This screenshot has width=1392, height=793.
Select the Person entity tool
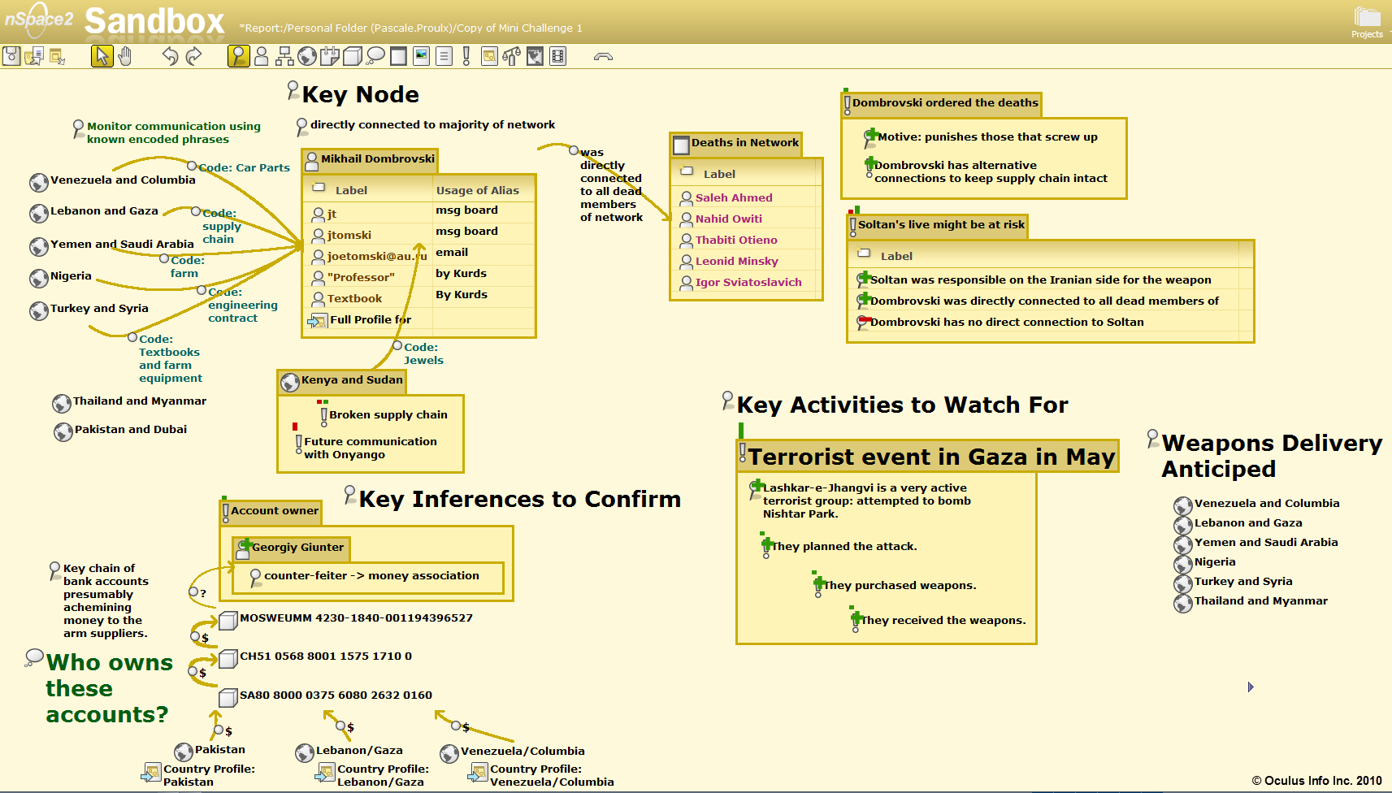point(262,56)
